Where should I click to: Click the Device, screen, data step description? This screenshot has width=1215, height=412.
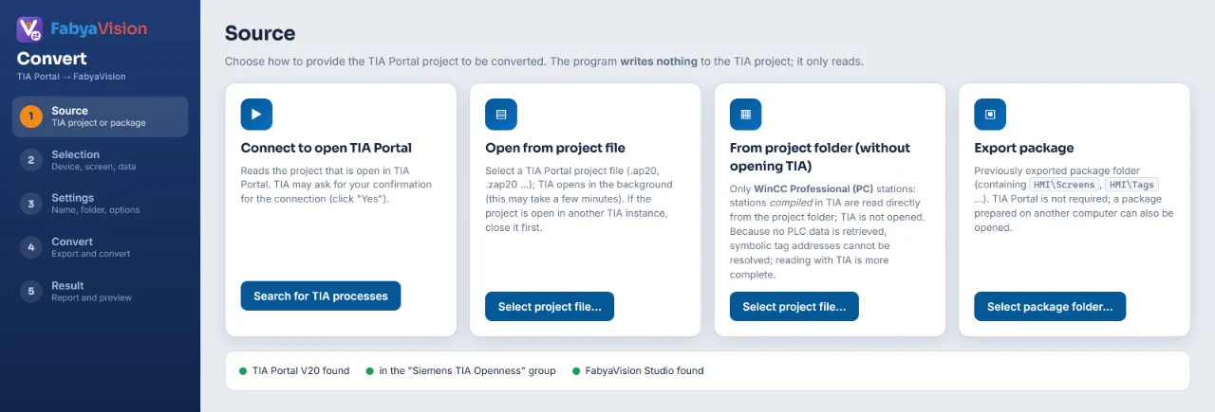tap(93, 167)
